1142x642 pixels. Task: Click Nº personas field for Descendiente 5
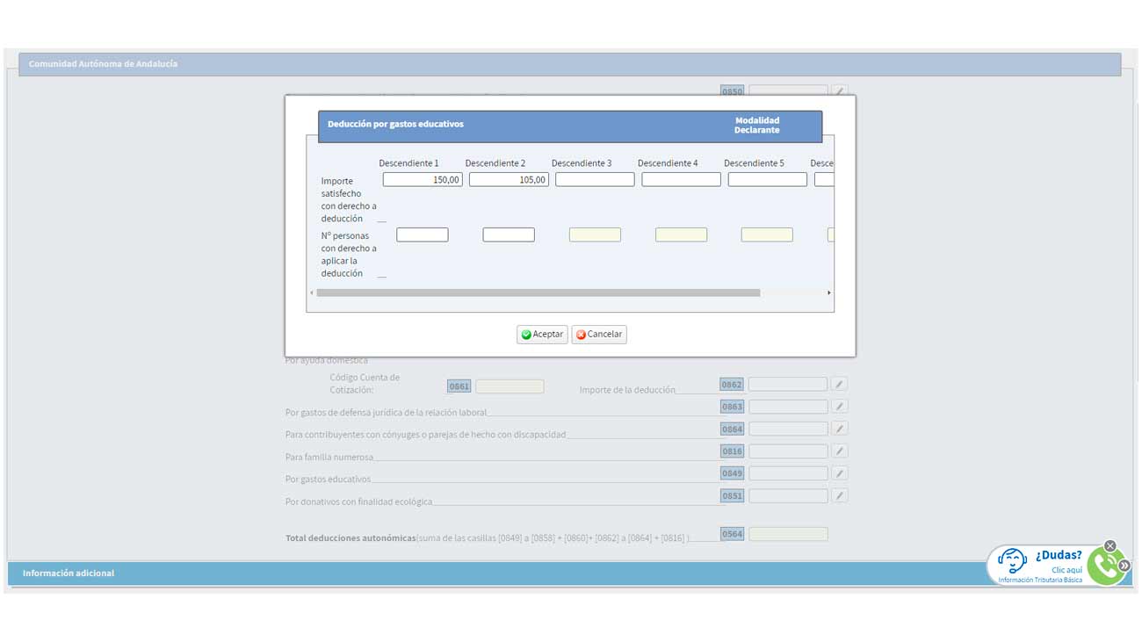pyautogui.click(x=767, y=234)
